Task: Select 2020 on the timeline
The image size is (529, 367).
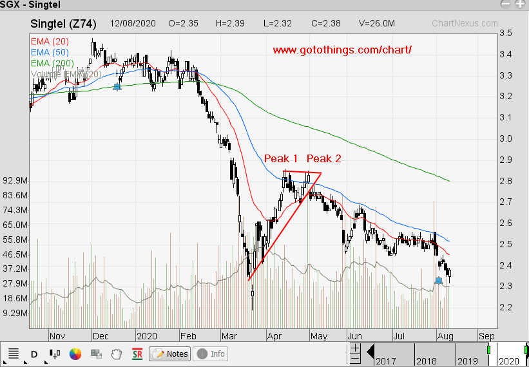Action: 509,361
